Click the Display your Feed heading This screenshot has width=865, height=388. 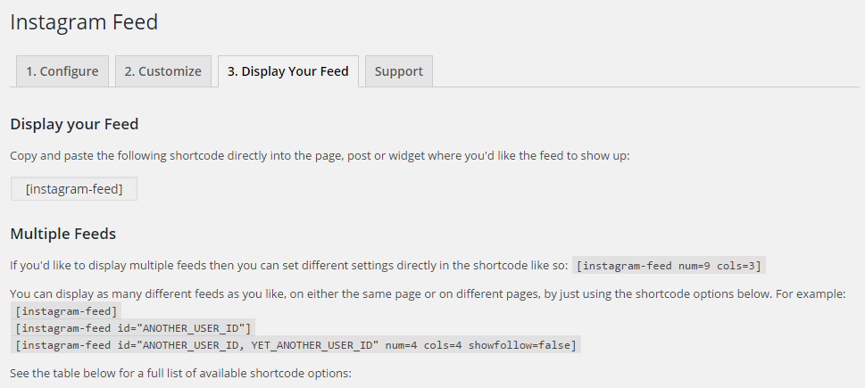click(x=74, y=124)
